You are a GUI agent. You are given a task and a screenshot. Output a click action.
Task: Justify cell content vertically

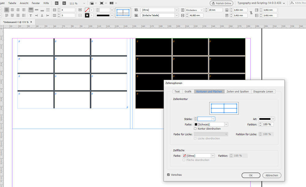tap(48, 10)
